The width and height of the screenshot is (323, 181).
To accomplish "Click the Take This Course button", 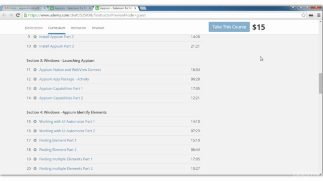I will [x=229, y=27].
